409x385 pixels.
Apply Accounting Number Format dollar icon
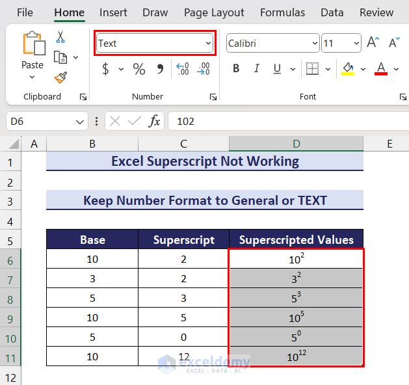pyautogui.click(x=105, y=69)
